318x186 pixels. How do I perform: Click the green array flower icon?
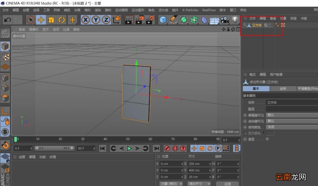coord(194,20)
